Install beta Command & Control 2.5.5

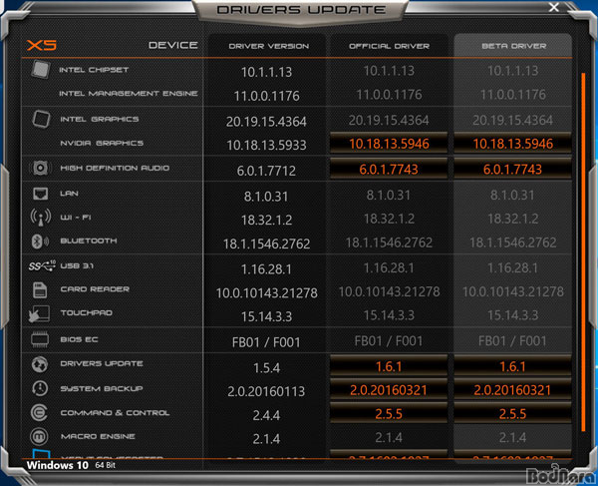512,413
